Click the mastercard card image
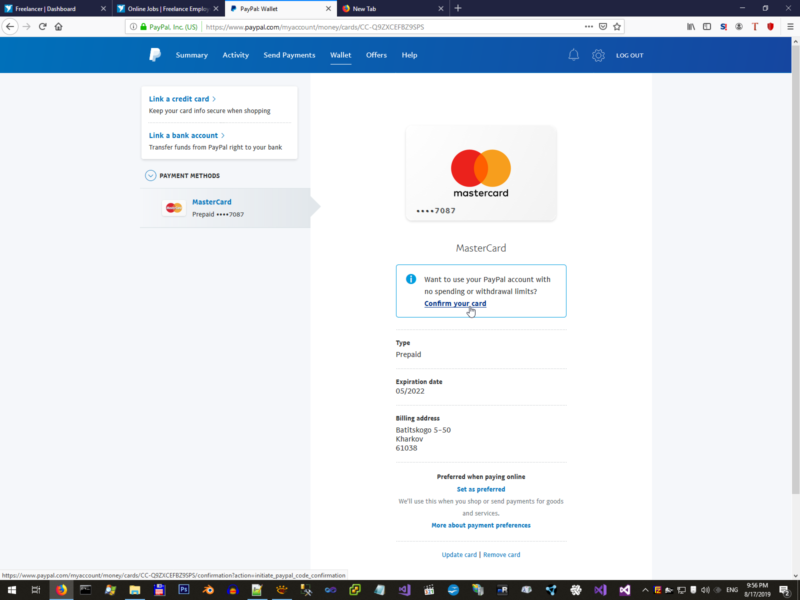This screenshot has height=600, width=800. [481, 173]
